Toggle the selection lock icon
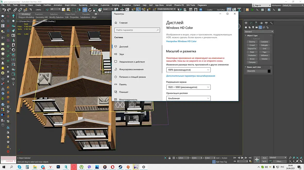304x170 pixels. tap(169, 158)
